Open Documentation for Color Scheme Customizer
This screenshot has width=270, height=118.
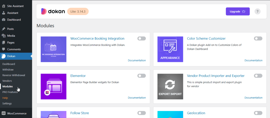(x=253, y=60)
